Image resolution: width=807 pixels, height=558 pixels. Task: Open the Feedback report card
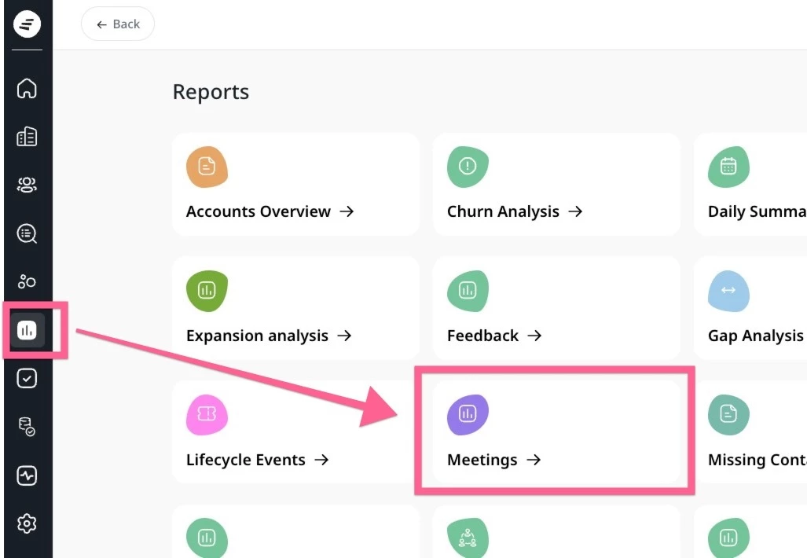(556, 308)
